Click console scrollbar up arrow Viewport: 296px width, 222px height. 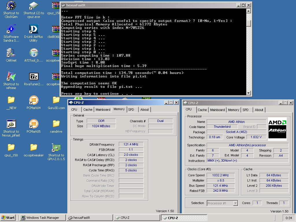(x=248, y=11)
